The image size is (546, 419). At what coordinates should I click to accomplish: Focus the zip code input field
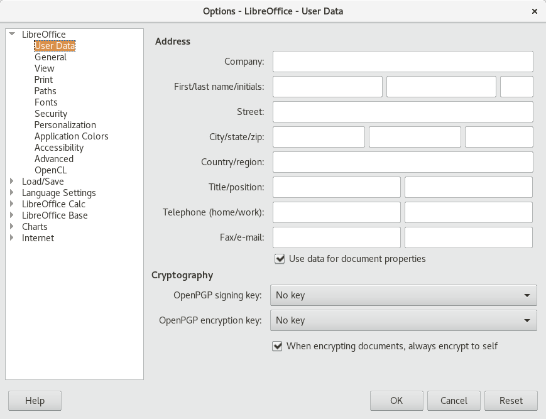[x=499, y=137]
